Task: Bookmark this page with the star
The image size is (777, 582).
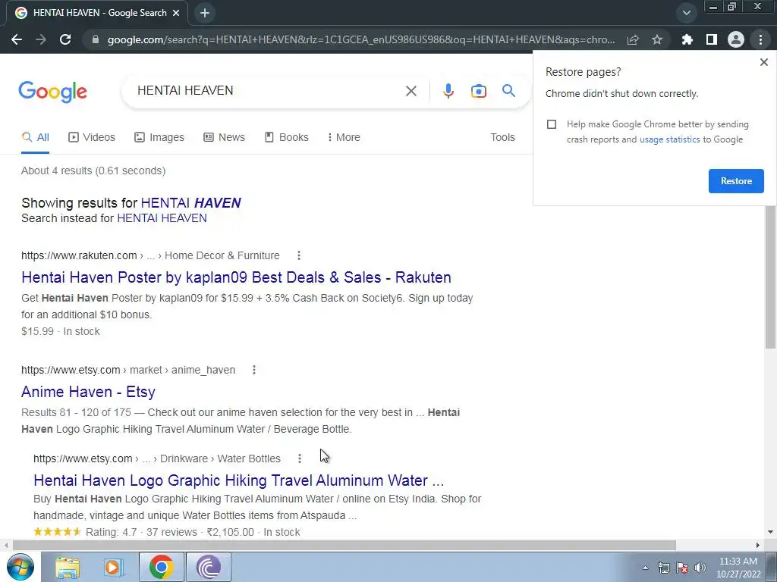Action: coord(657,39)
